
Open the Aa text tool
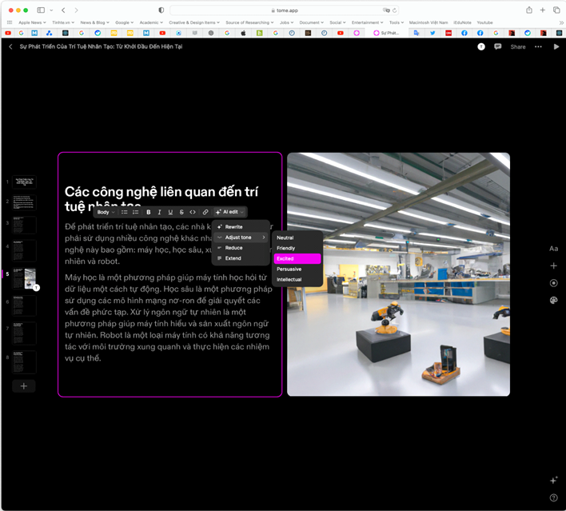pos(553,249)
